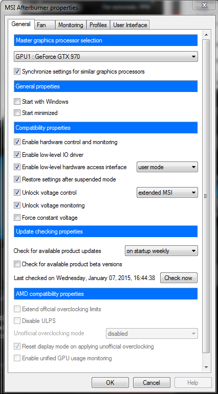Uncheck Restore settings after suspended mode
218x394 pixels.
tap(17, 179)
